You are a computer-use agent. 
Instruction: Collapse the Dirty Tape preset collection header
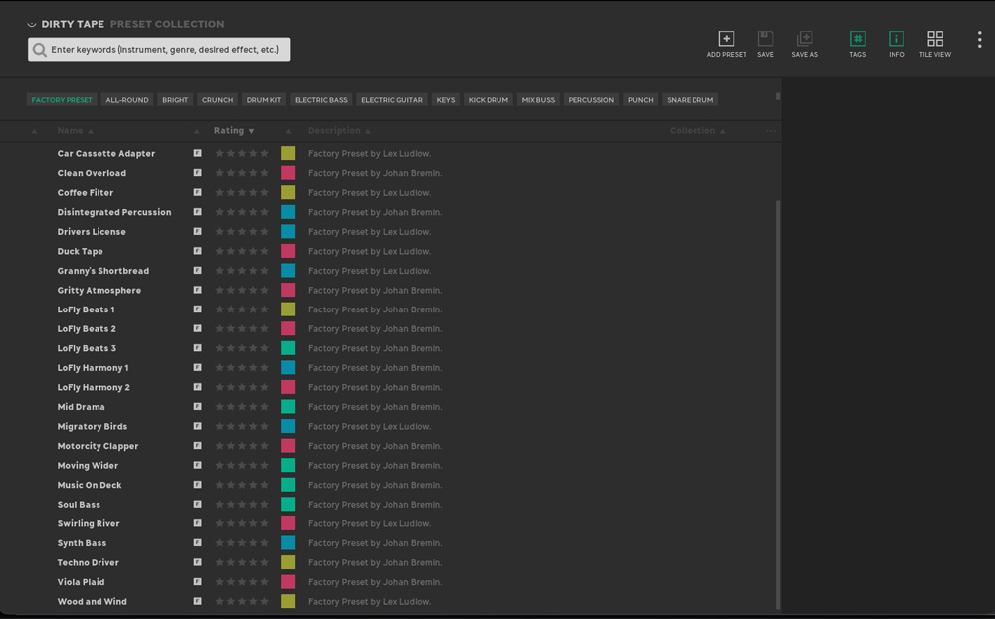tap(33, 24)
